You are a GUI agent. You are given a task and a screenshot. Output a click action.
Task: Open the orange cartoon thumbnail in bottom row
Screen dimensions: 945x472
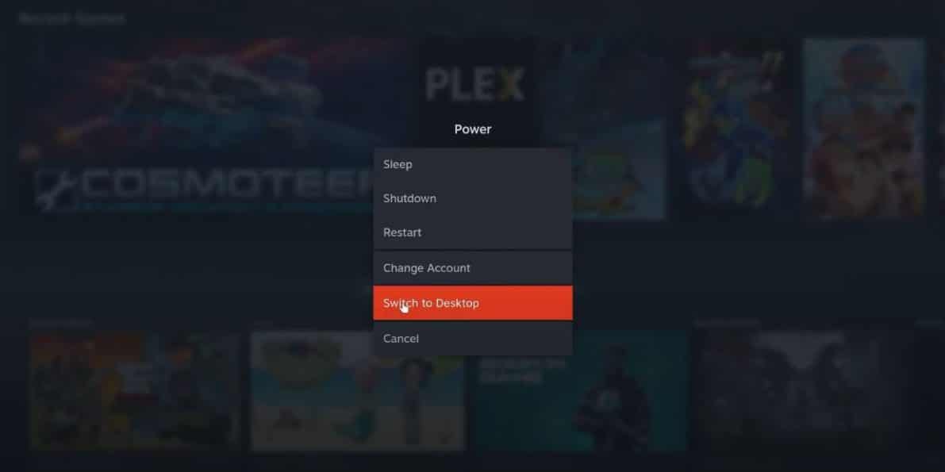tap(134, 390)
